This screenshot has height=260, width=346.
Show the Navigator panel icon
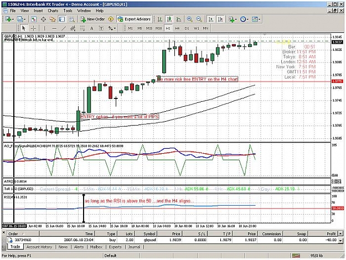click(53, 19)
